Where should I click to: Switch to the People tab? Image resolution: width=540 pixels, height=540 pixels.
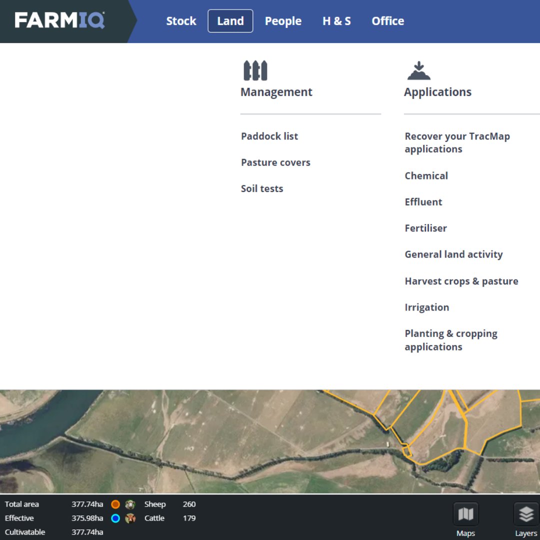pos(283,20)
